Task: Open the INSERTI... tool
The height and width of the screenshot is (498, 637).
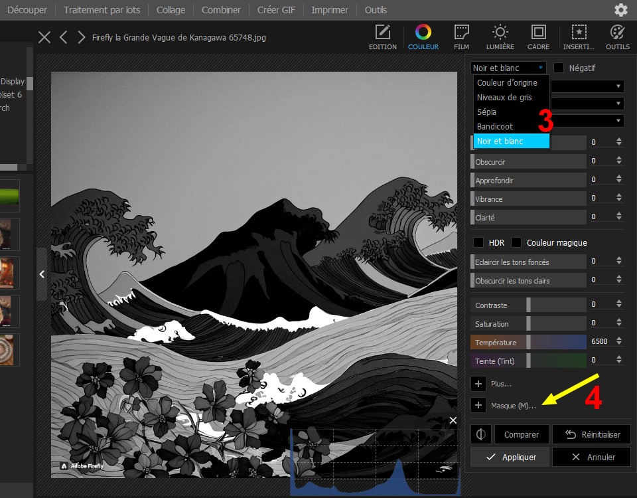Action: [579, 37]
